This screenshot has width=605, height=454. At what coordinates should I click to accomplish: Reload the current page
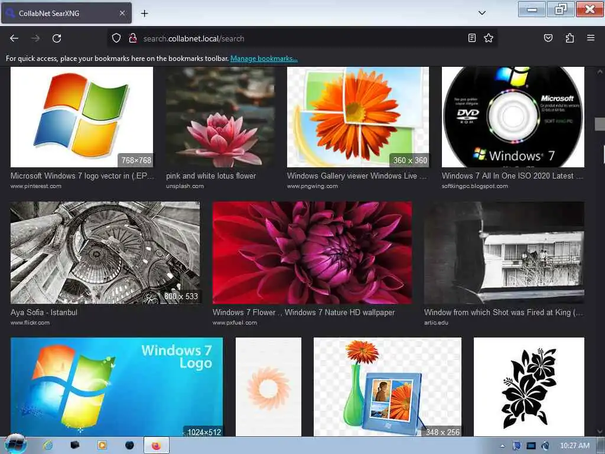click(57, 38)
